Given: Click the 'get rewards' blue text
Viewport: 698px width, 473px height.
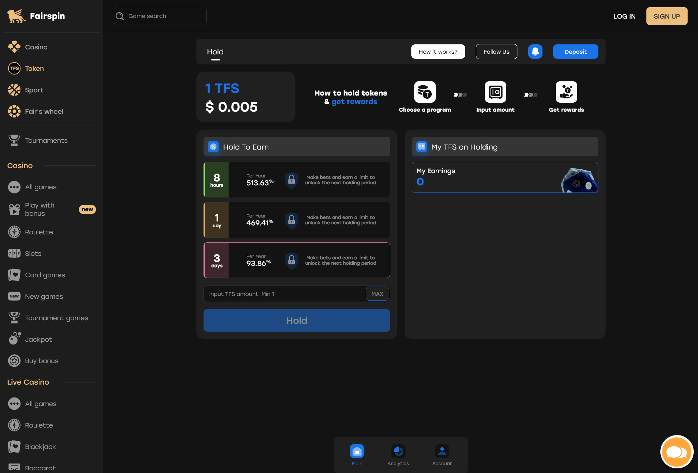Looking at the screenshot, I should click(x=354, y=102).
